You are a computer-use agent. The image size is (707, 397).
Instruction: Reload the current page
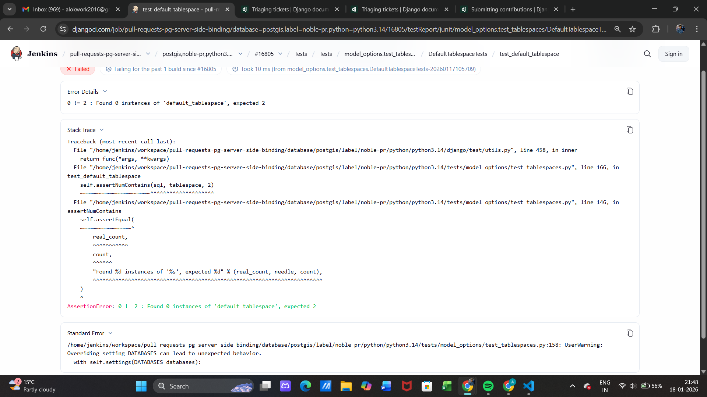43,29
